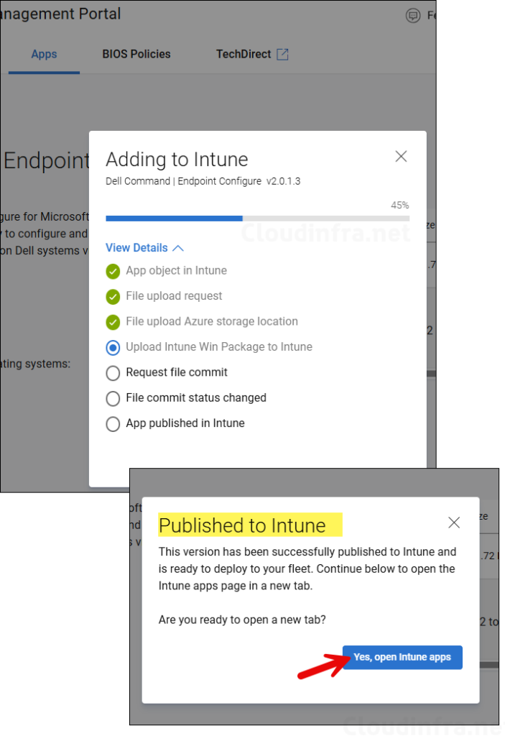This screenshot has width=505, height=736.
Task: Select the Upload Intune Win Package radio button
Action: (x=113, y=347)
